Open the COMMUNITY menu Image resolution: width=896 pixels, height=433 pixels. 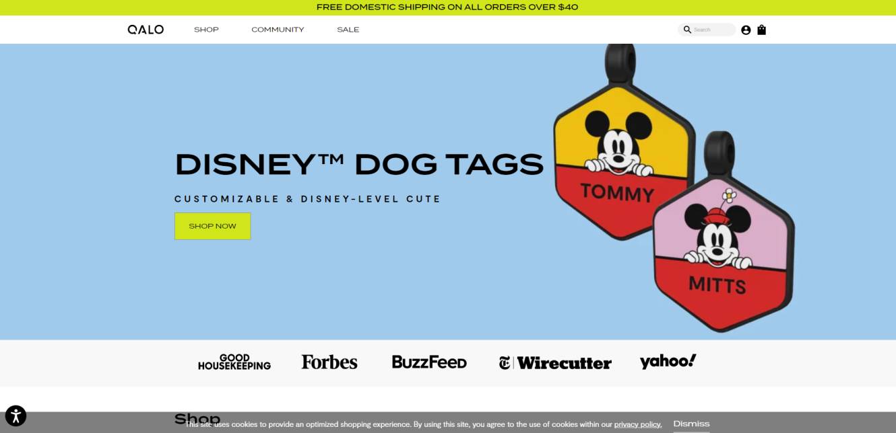pyautogui.click(x=278, y=30)
